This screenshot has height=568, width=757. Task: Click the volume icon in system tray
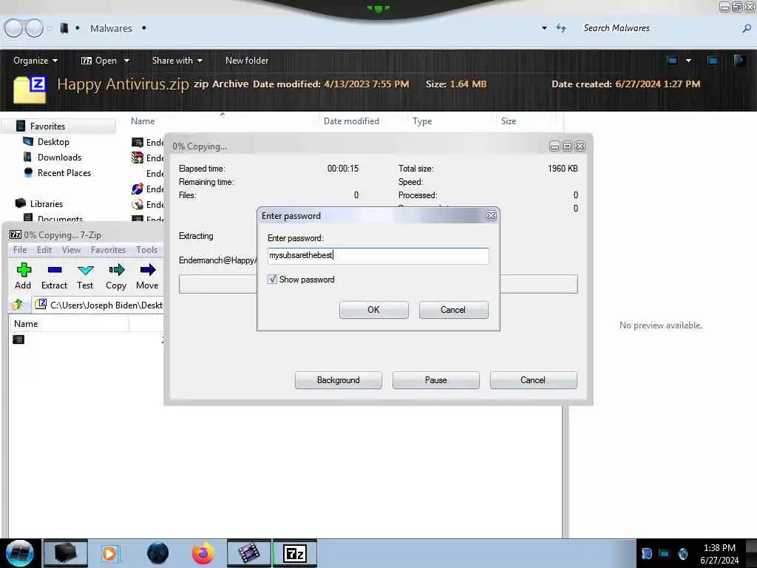(x=682, y=553)
